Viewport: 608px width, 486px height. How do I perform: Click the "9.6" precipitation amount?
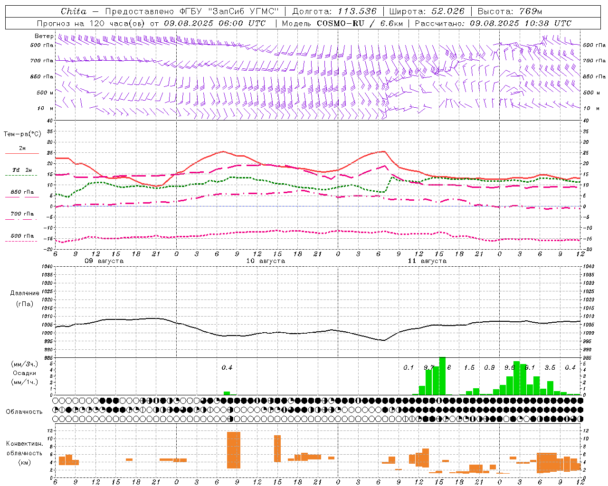tap(509, 368)
